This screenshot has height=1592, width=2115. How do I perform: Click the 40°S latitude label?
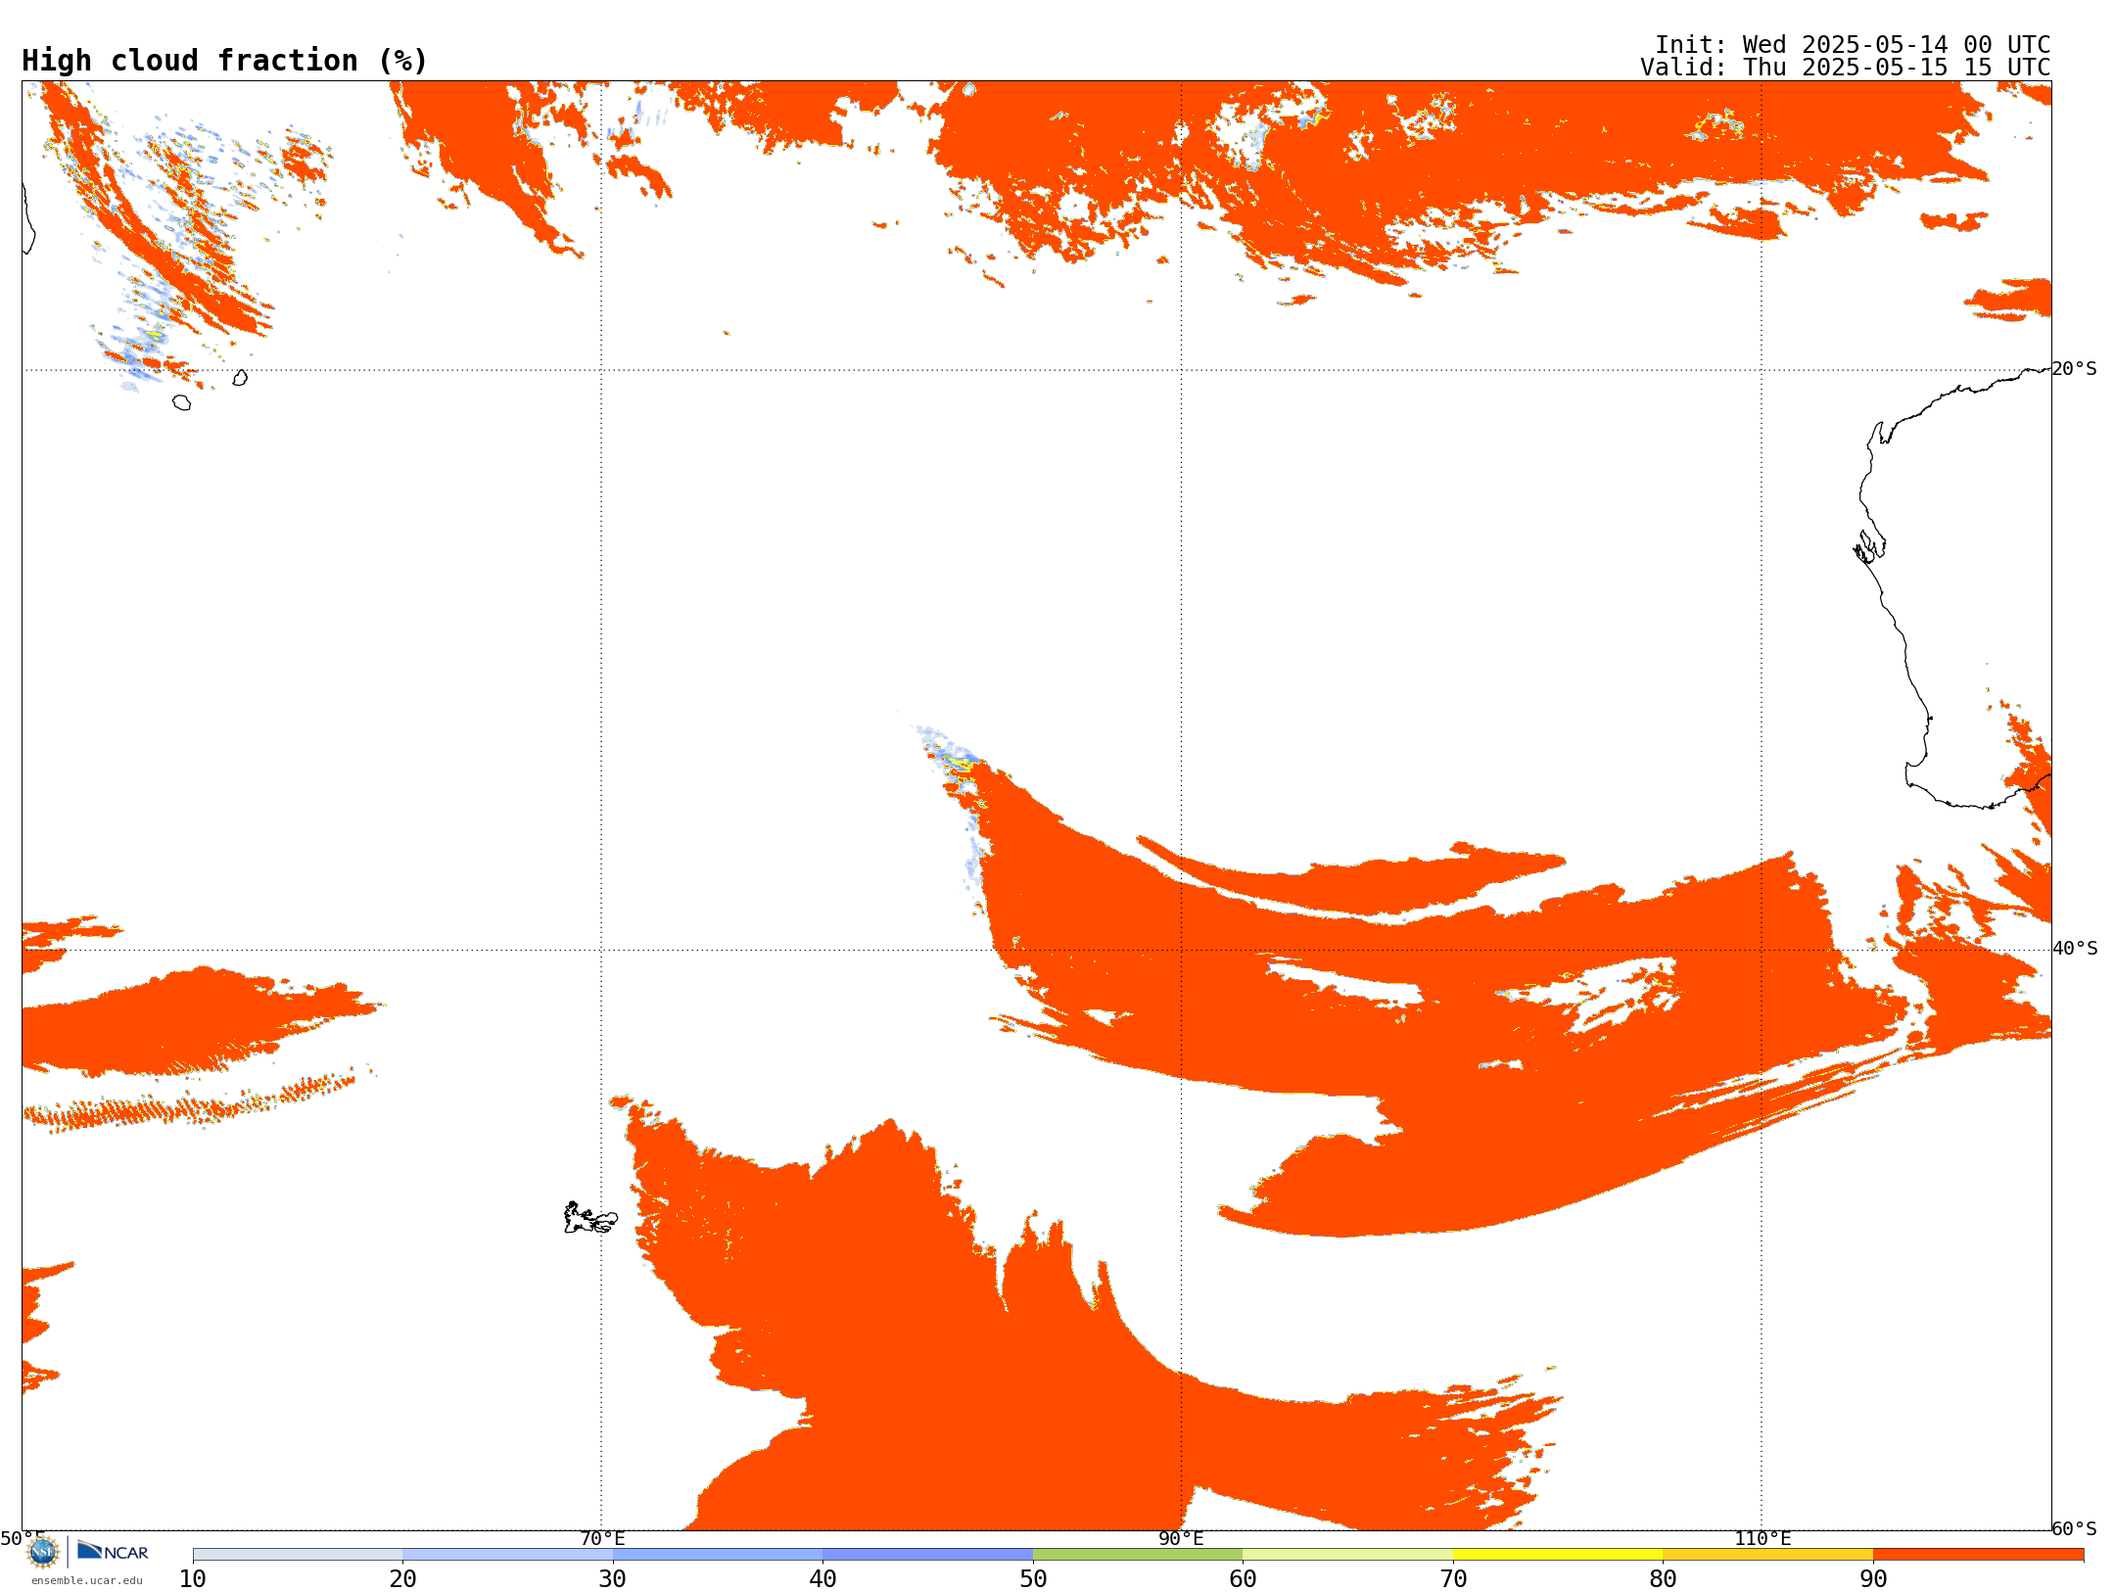[2075, 949]
